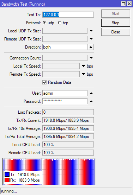Expand the Local UDP Tx Size arrow

[91, 31]
